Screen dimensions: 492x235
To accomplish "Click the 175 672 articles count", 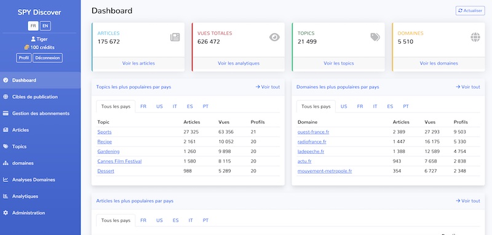I will [109, 41].
